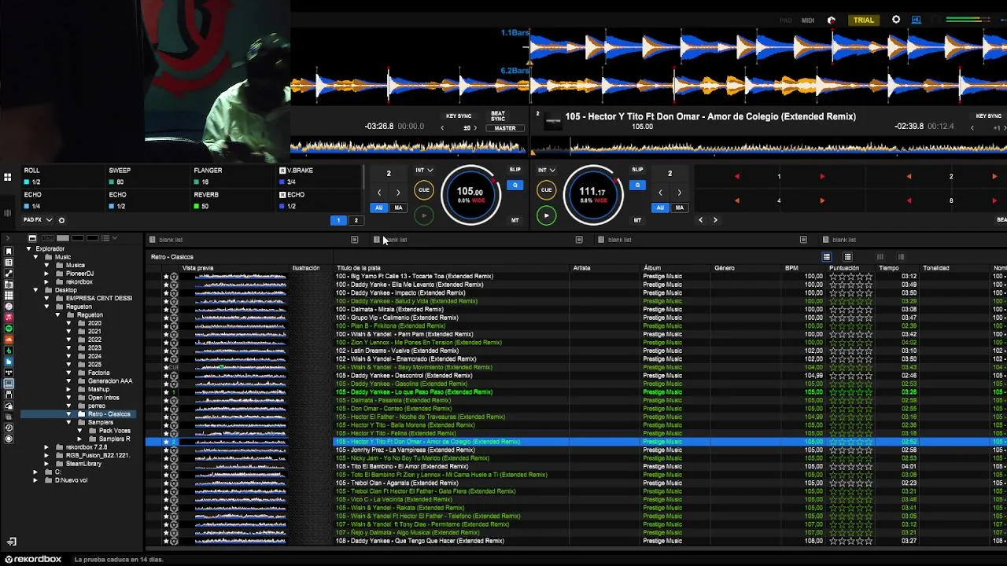Show next beat jump page arrow
Image resolution: width=1007 pixels, height=566 pixels.
715,220
